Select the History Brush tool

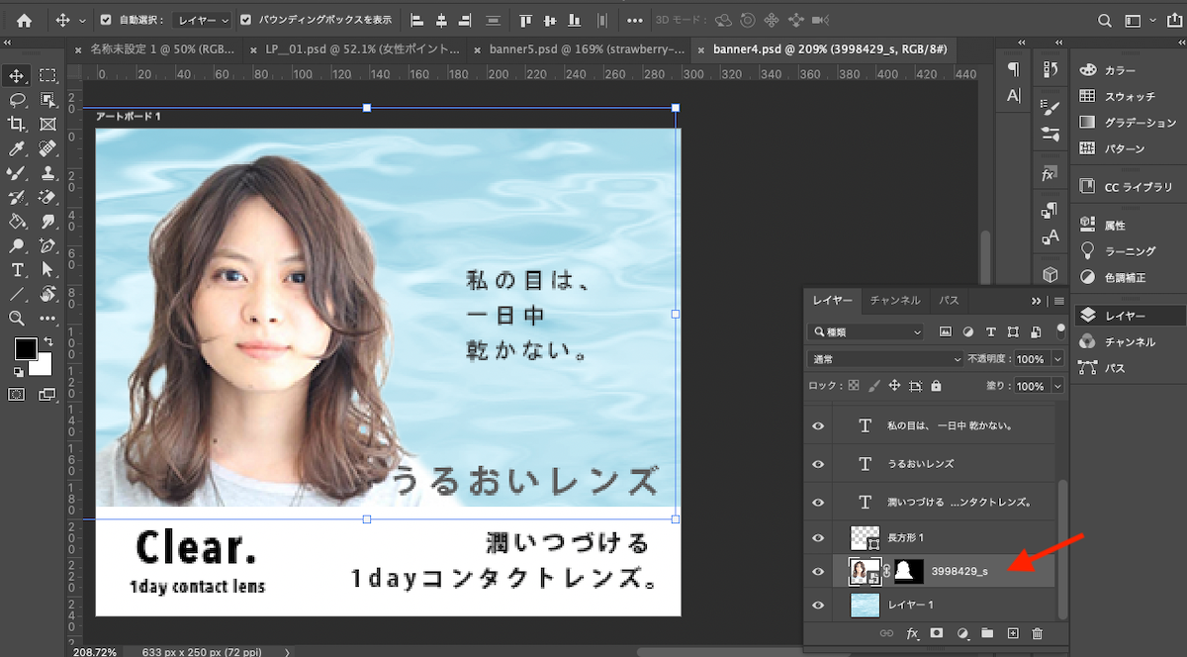tap(17, 197)
